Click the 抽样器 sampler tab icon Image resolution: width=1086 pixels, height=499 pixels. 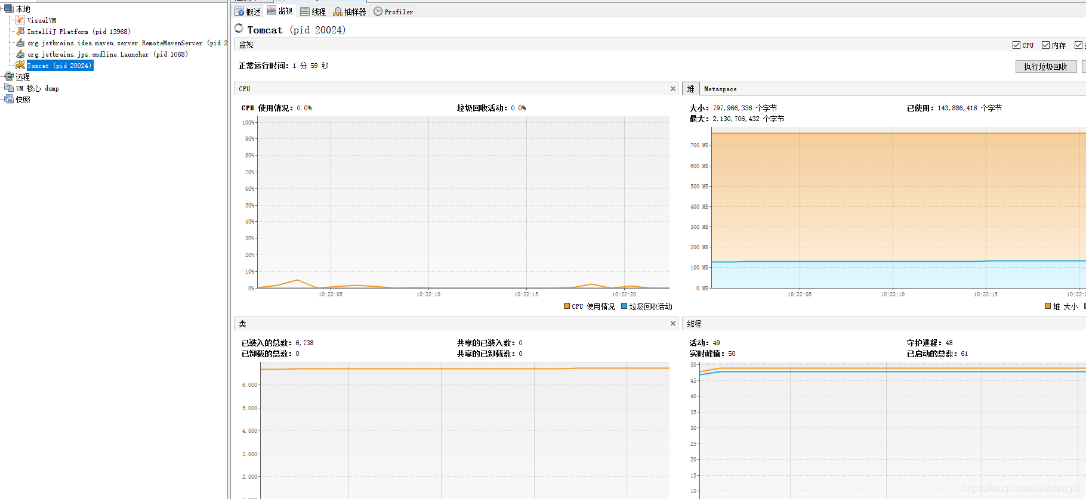click(x=338, y=11)
